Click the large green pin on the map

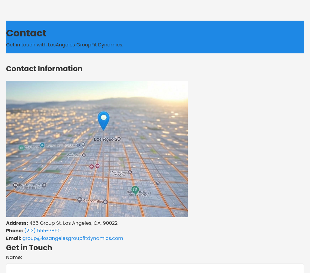tap(135, 190)
